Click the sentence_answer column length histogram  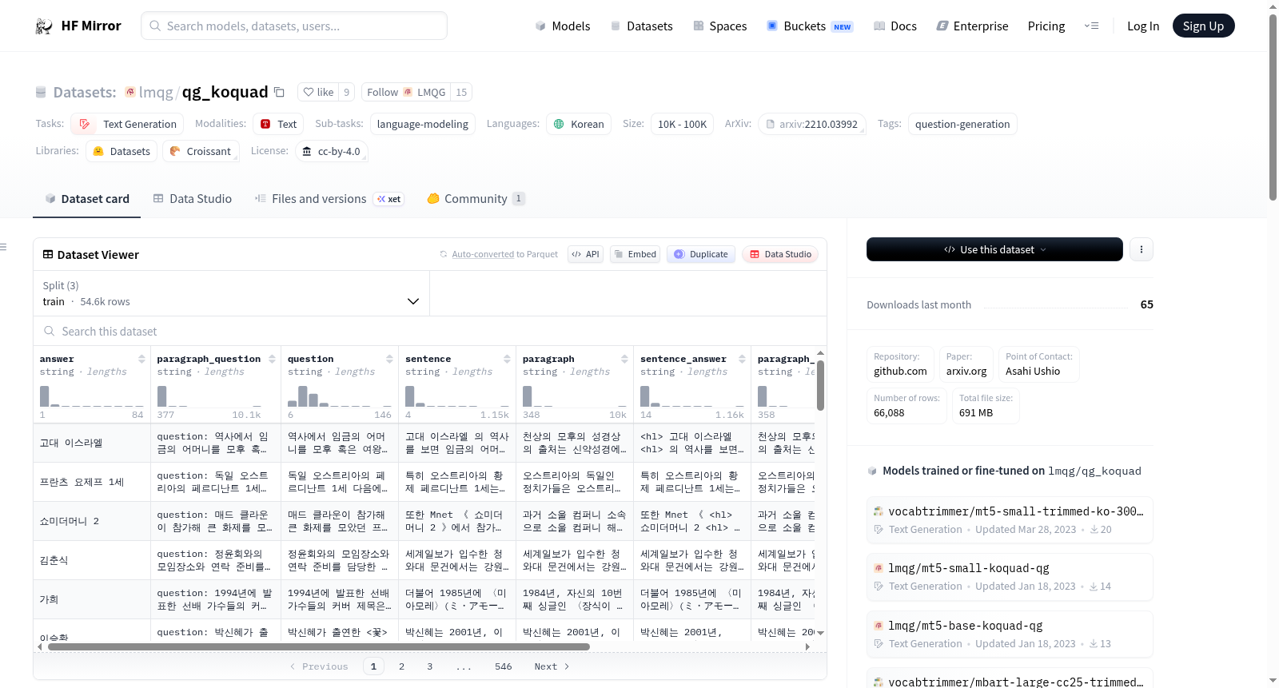point(692,396)
